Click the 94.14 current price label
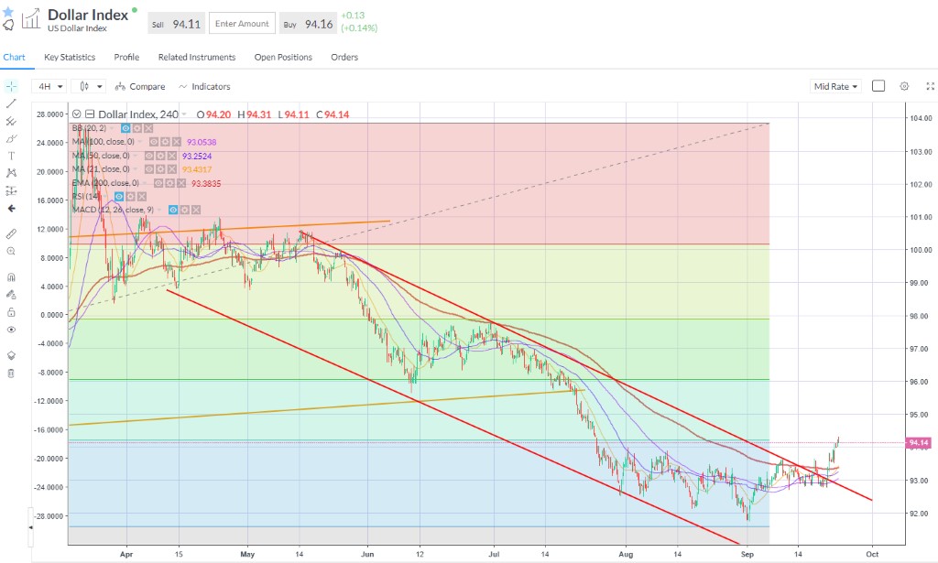938x563 pixels. [x=918, y=443]
